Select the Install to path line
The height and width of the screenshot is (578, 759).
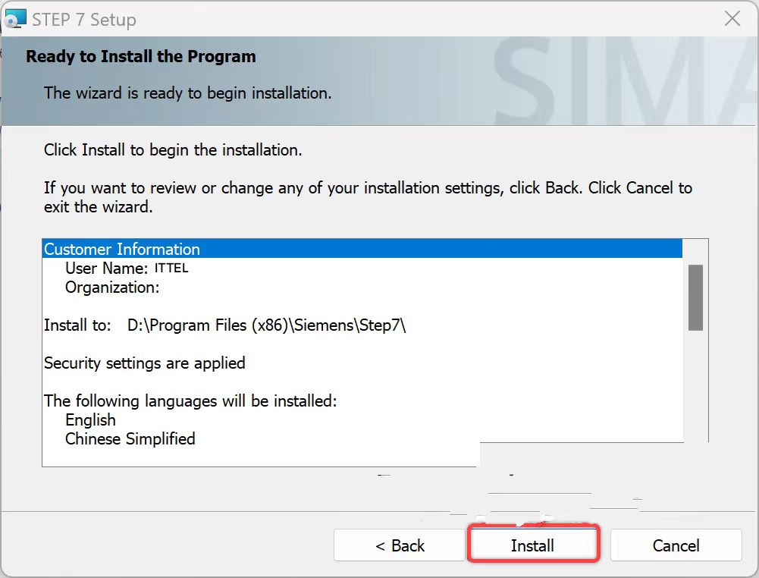point(224,325)
